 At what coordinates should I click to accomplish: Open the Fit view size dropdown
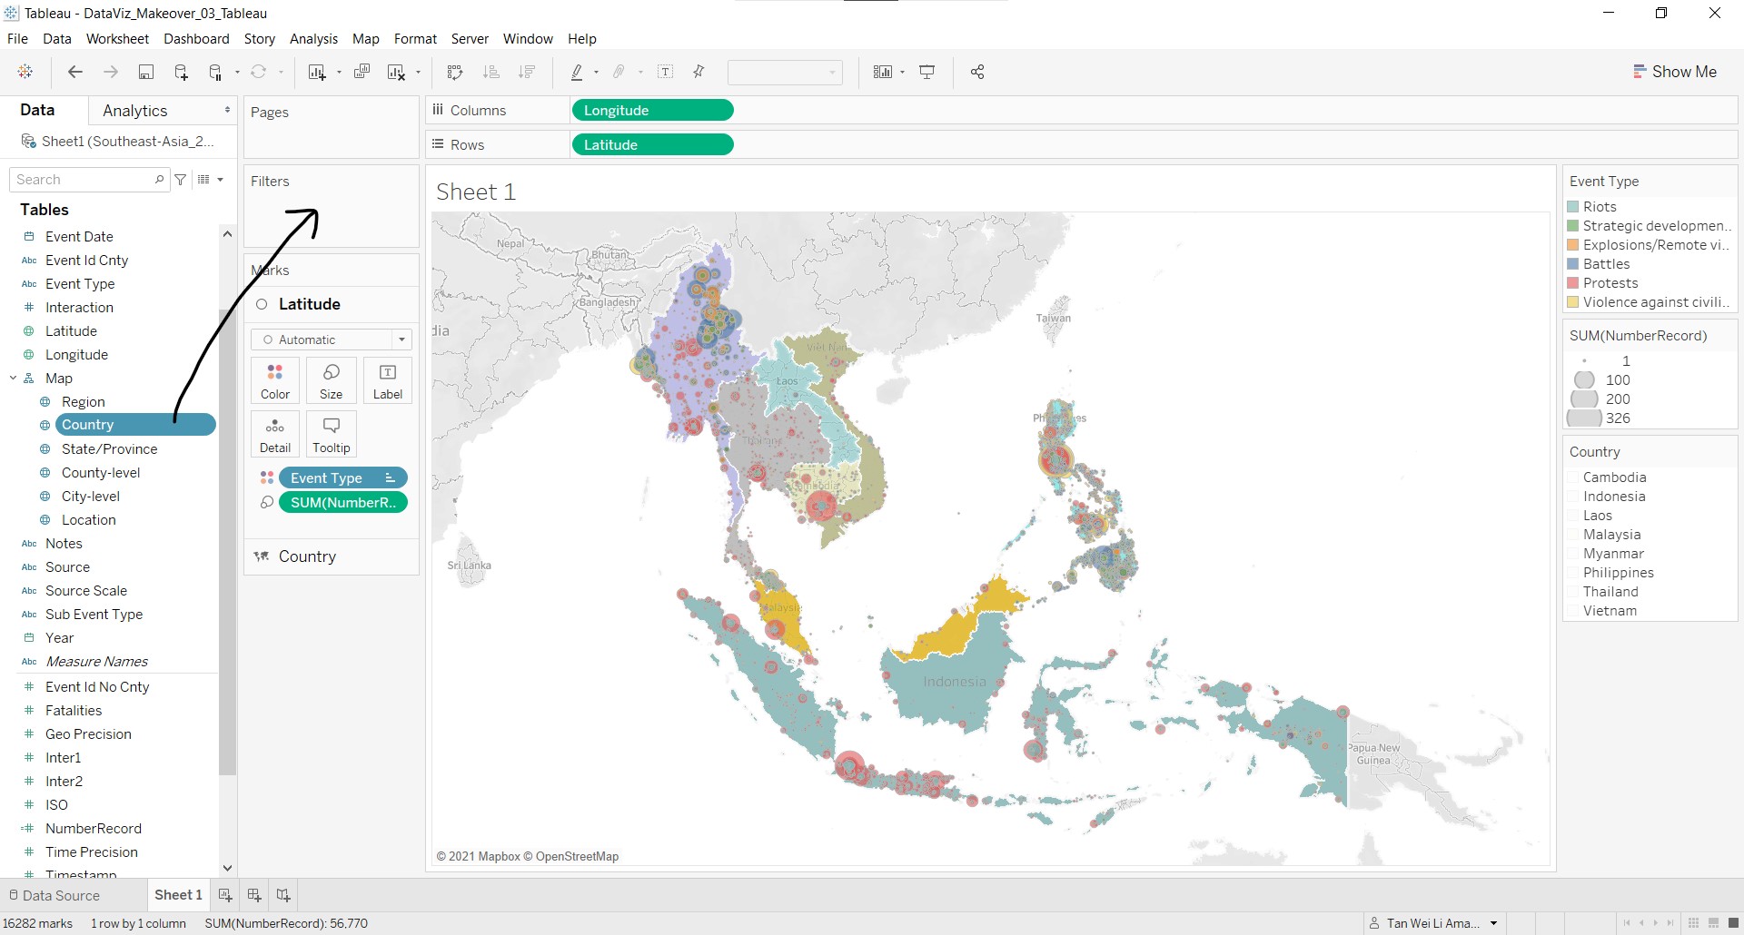coord(785,73)
